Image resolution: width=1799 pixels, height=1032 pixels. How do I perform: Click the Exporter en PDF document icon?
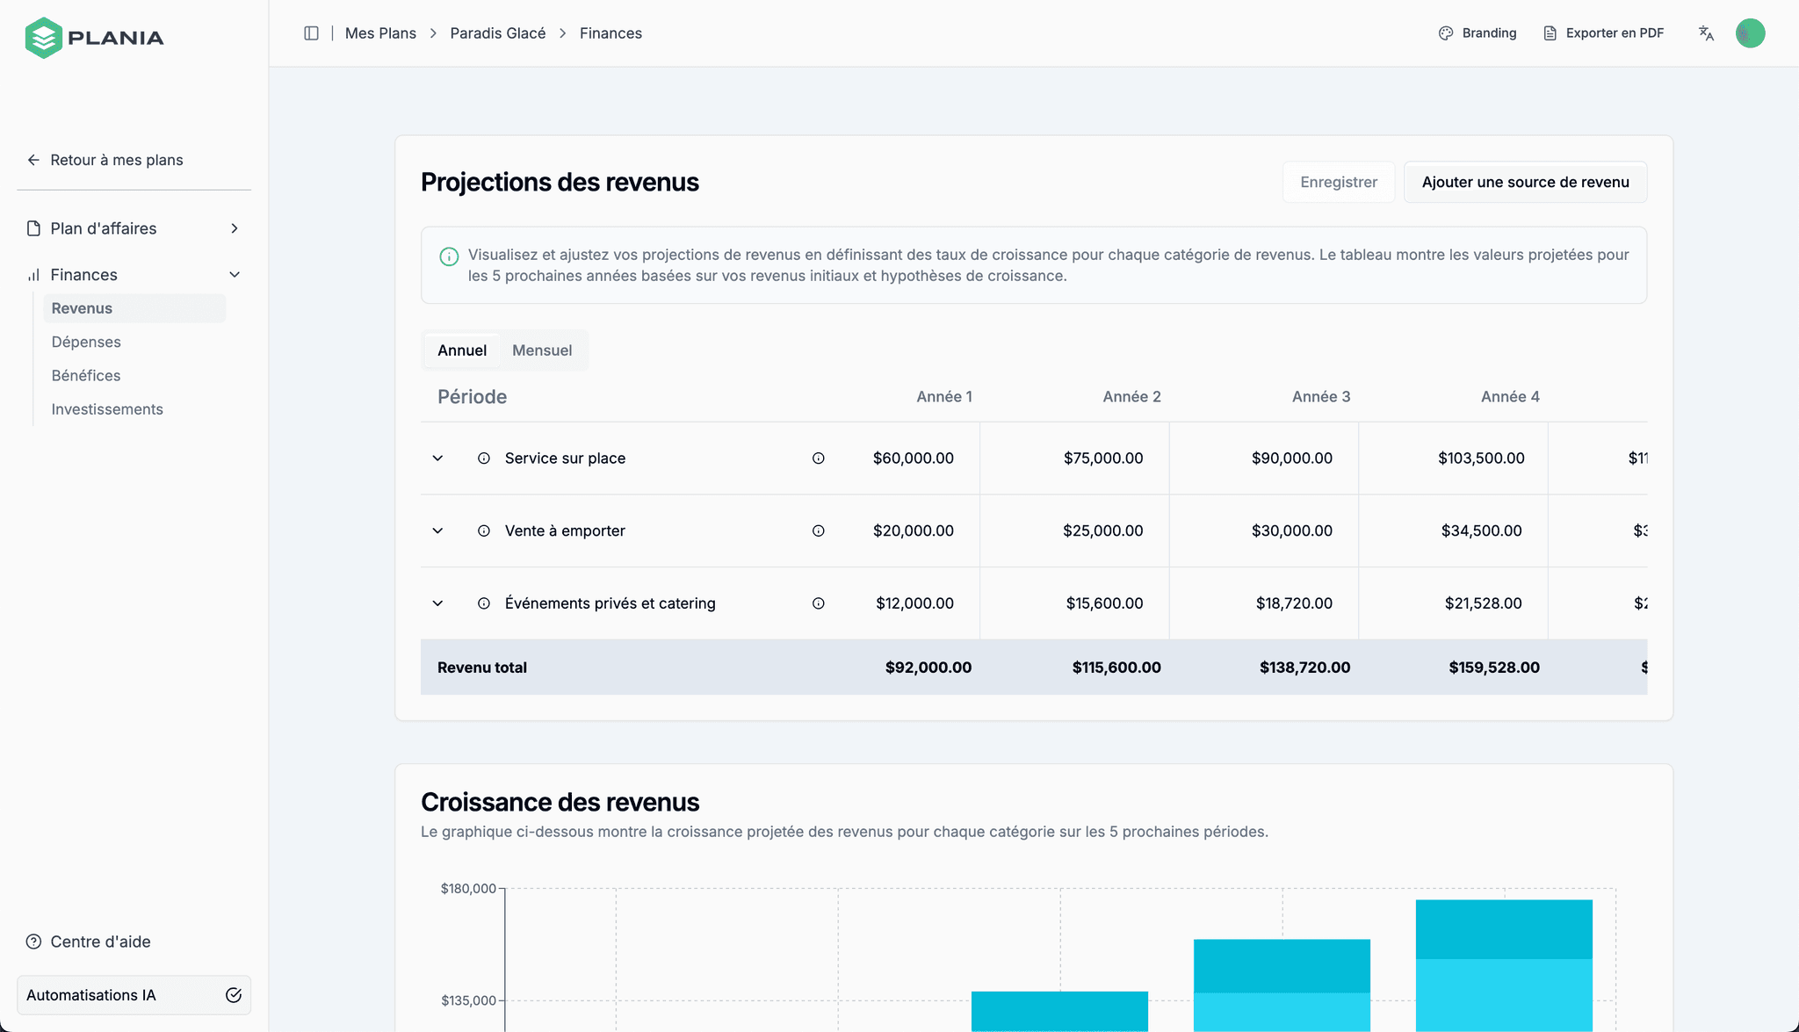(1549, 32)
